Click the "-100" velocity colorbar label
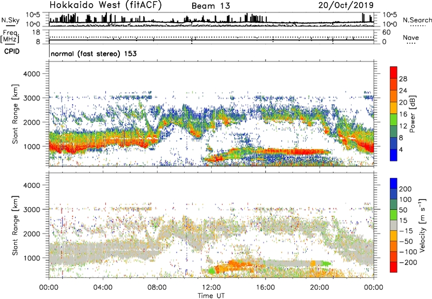The width and height of the screenshot is (432, 299). [408, 252]
